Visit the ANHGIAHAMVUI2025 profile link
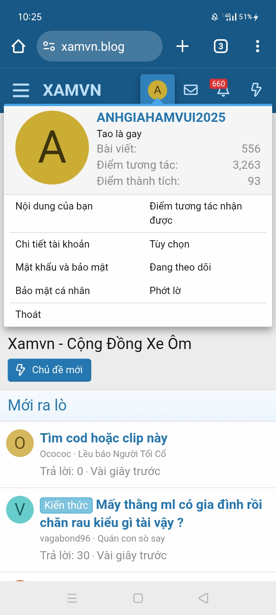This screenshot has height=615, width=276. [161, 117]
